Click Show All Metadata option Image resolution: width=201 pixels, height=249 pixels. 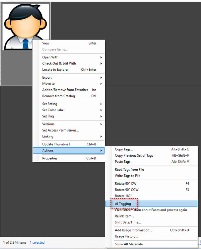pyautogui.click(x=130, y=244)
